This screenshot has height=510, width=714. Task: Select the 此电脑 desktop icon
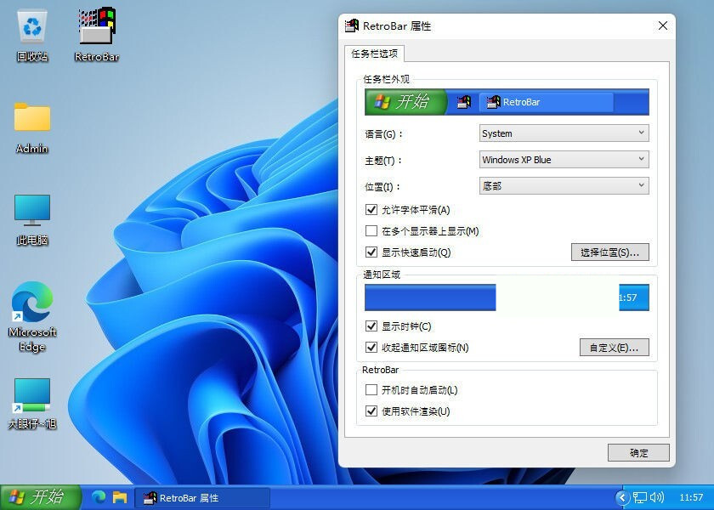(x=32, y=219)
